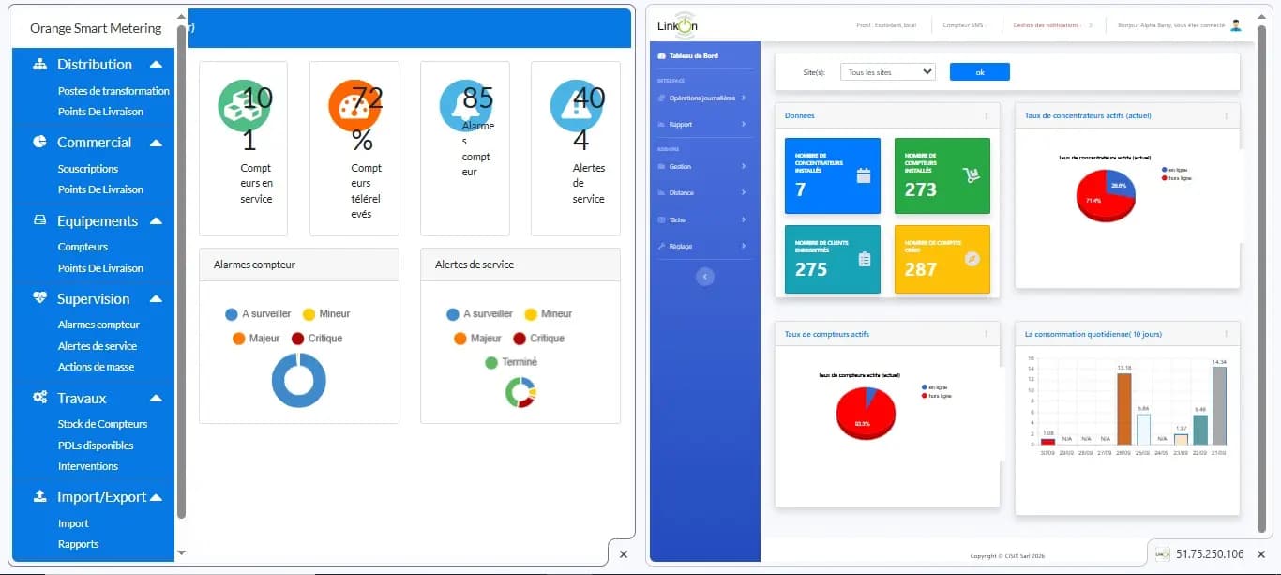
Task: Click the blue ok button
Action: click(x=979, y=72)
